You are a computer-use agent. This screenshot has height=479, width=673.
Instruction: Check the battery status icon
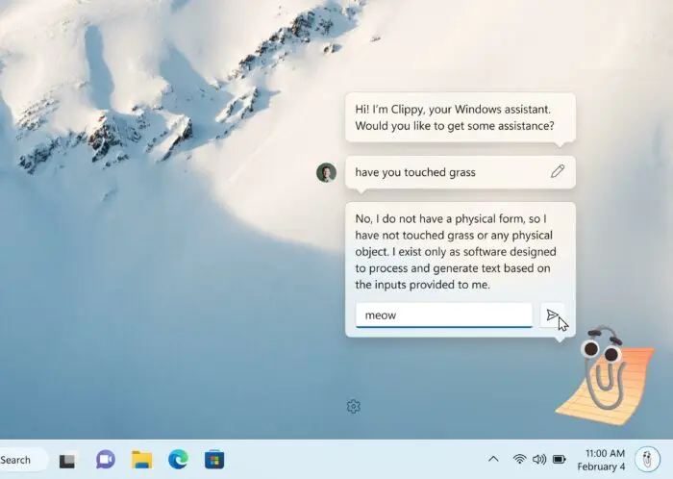559,460
